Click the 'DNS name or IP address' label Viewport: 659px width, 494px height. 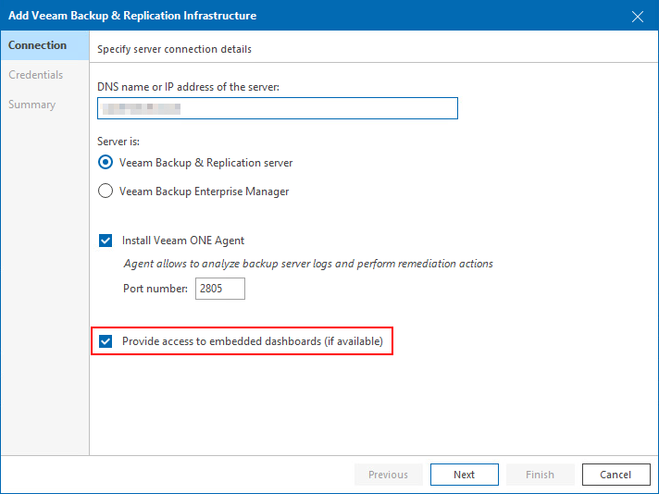[x=188, y=87]
